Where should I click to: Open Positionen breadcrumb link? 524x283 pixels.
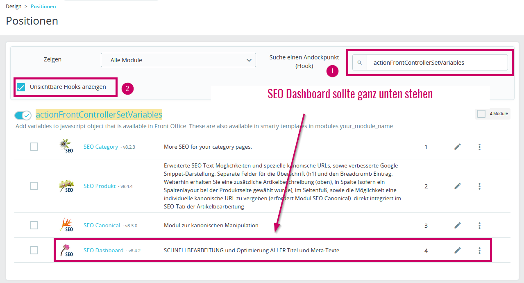[43, 7]
